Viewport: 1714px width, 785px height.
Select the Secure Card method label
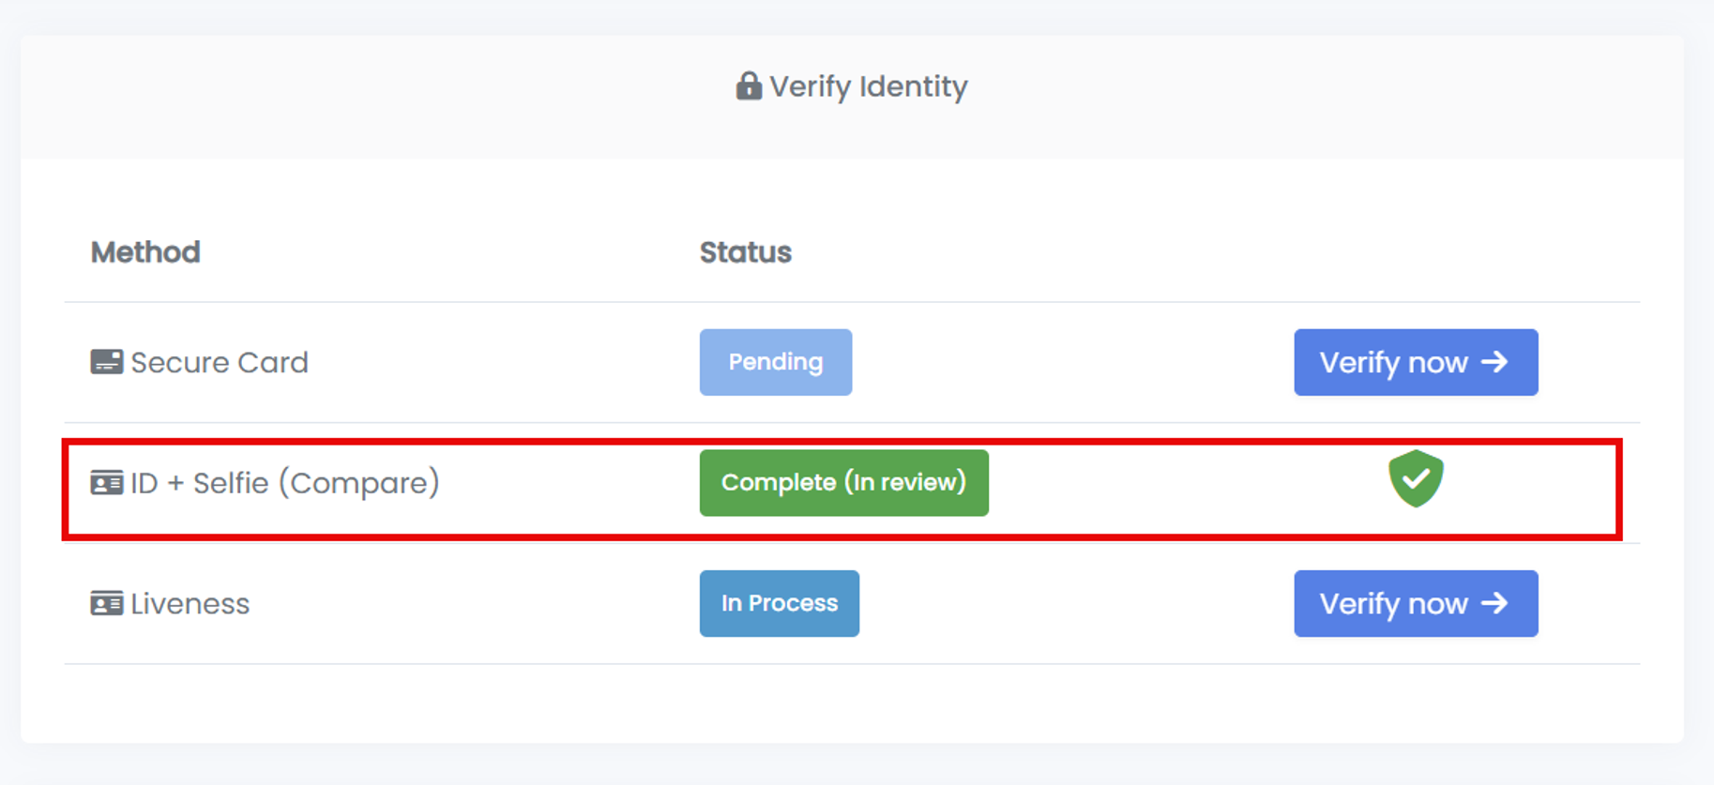pos(219,363)
